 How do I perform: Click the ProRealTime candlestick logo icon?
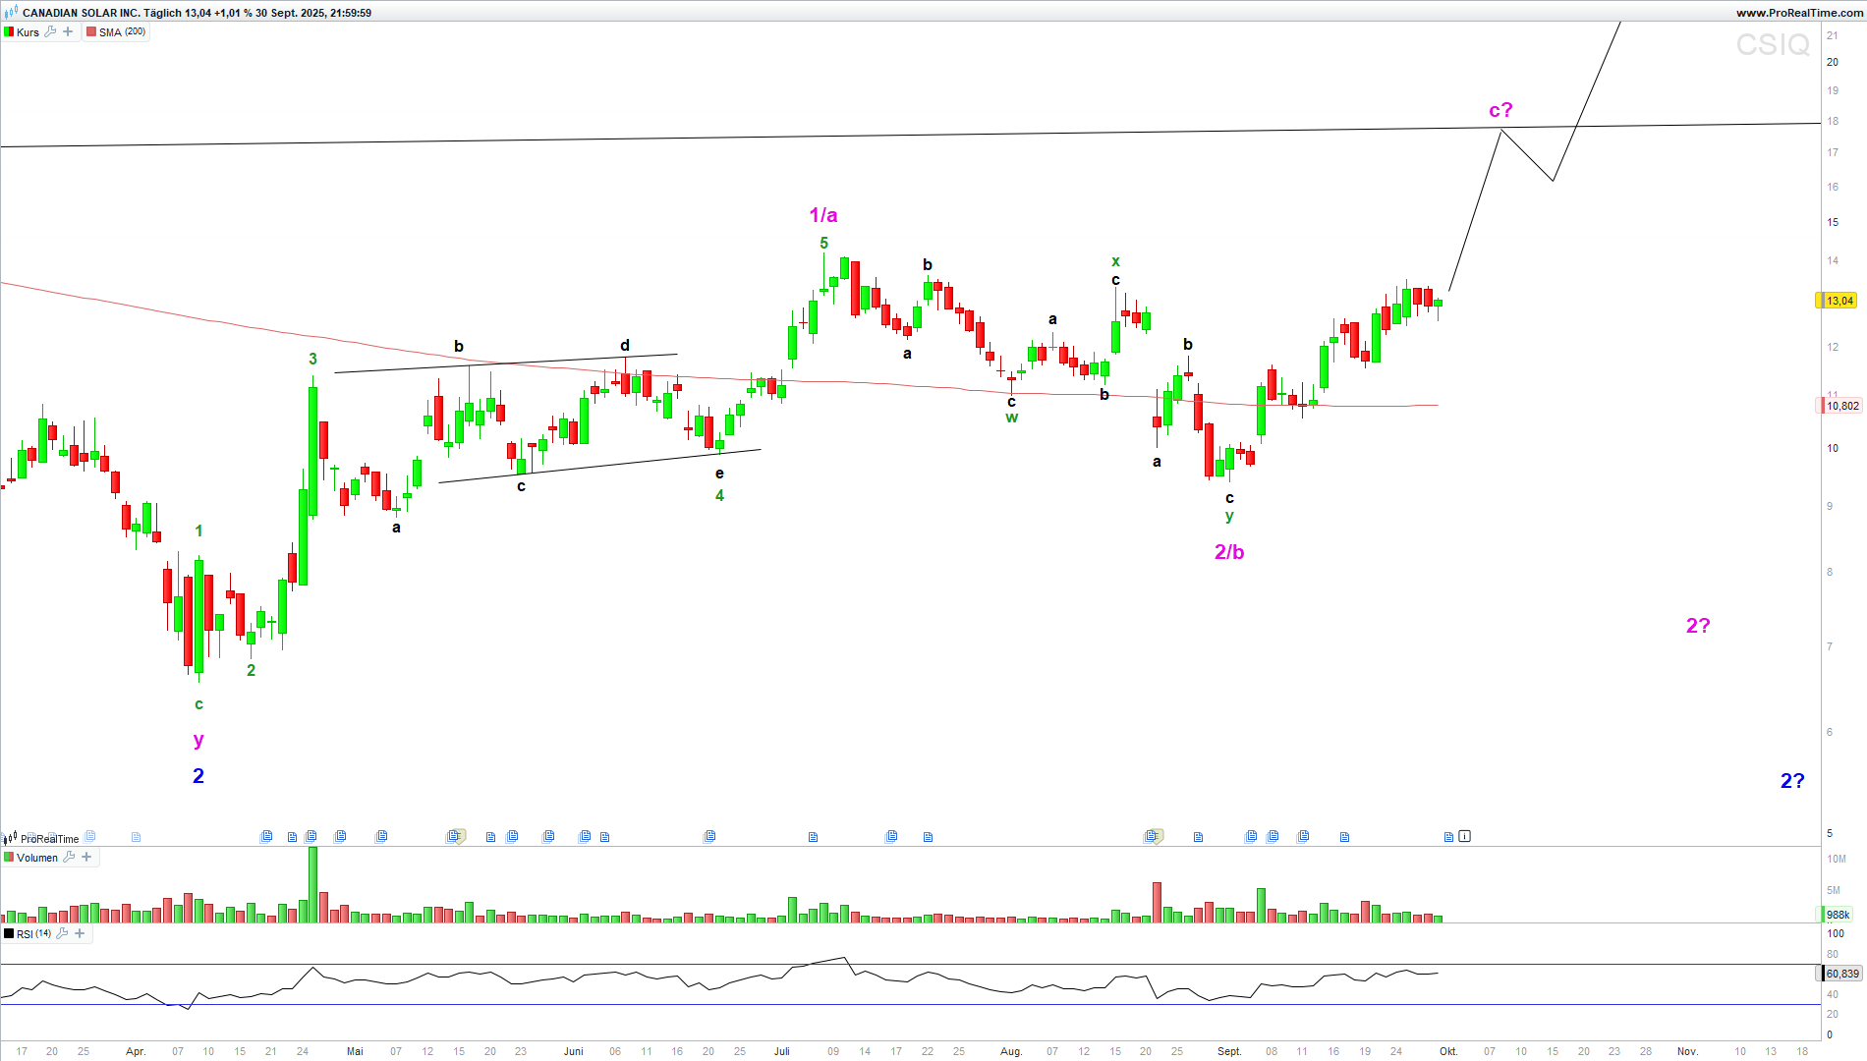(x=11, y=838)
